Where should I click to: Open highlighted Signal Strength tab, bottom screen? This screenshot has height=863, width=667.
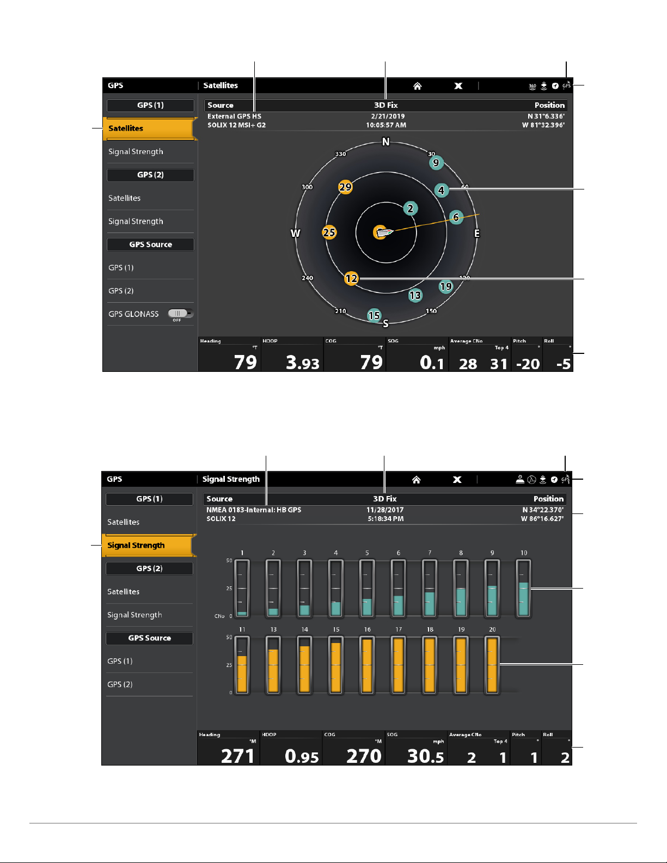(149, 545)
